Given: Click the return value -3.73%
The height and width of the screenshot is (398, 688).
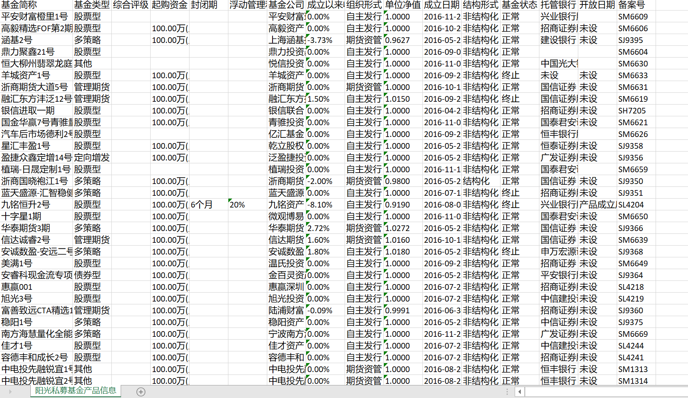Looking at the screenshot, I should 320,40.
